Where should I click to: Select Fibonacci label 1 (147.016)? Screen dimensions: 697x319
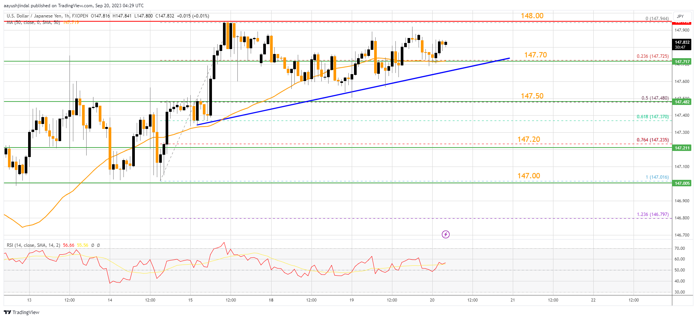(x=657, y=177)
